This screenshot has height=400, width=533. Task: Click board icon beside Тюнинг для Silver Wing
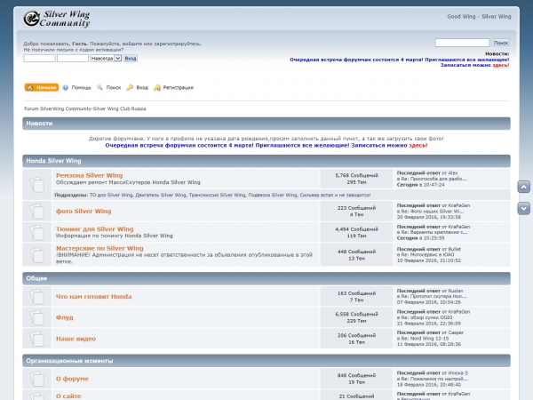37,232
